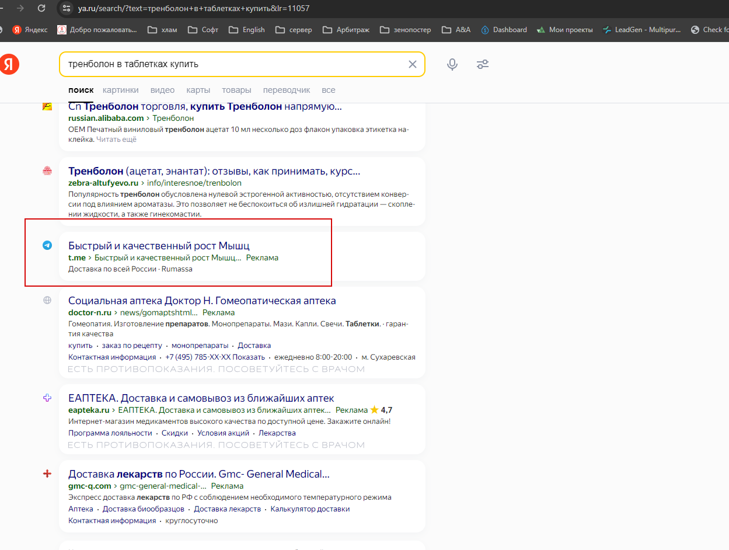Open the Мои проекты bookmark
This screenshot has width=729, height=550.
(x=564, y=30)
